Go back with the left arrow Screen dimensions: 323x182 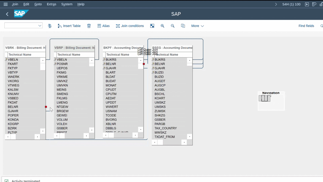coord(7,14)
